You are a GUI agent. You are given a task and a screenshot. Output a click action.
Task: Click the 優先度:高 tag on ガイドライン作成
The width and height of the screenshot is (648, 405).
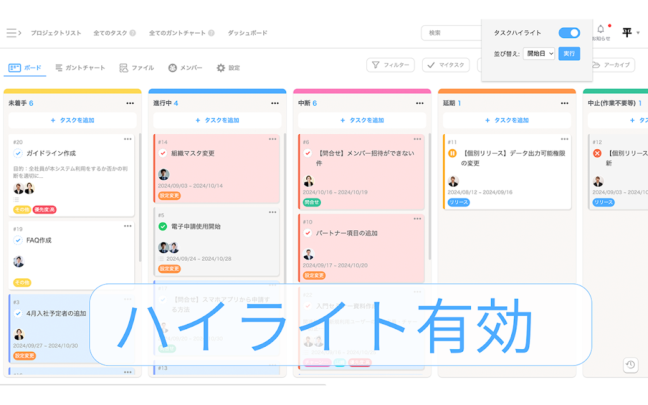point(45,209)
